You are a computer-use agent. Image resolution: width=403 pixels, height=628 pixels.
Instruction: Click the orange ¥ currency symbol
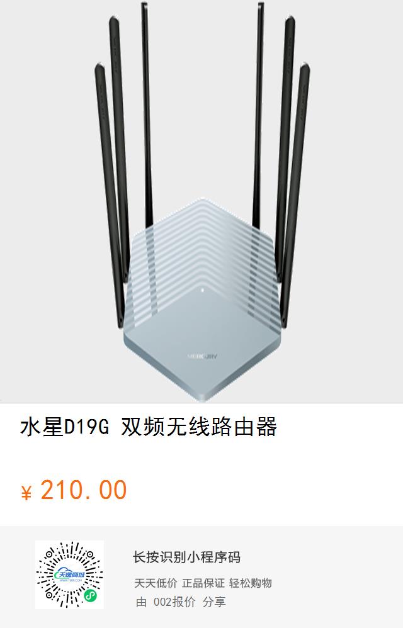click(26, 492)
